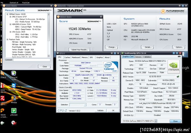Click the Validate button in CPU-Z
191x133 pixels.
tap(100, 111)
